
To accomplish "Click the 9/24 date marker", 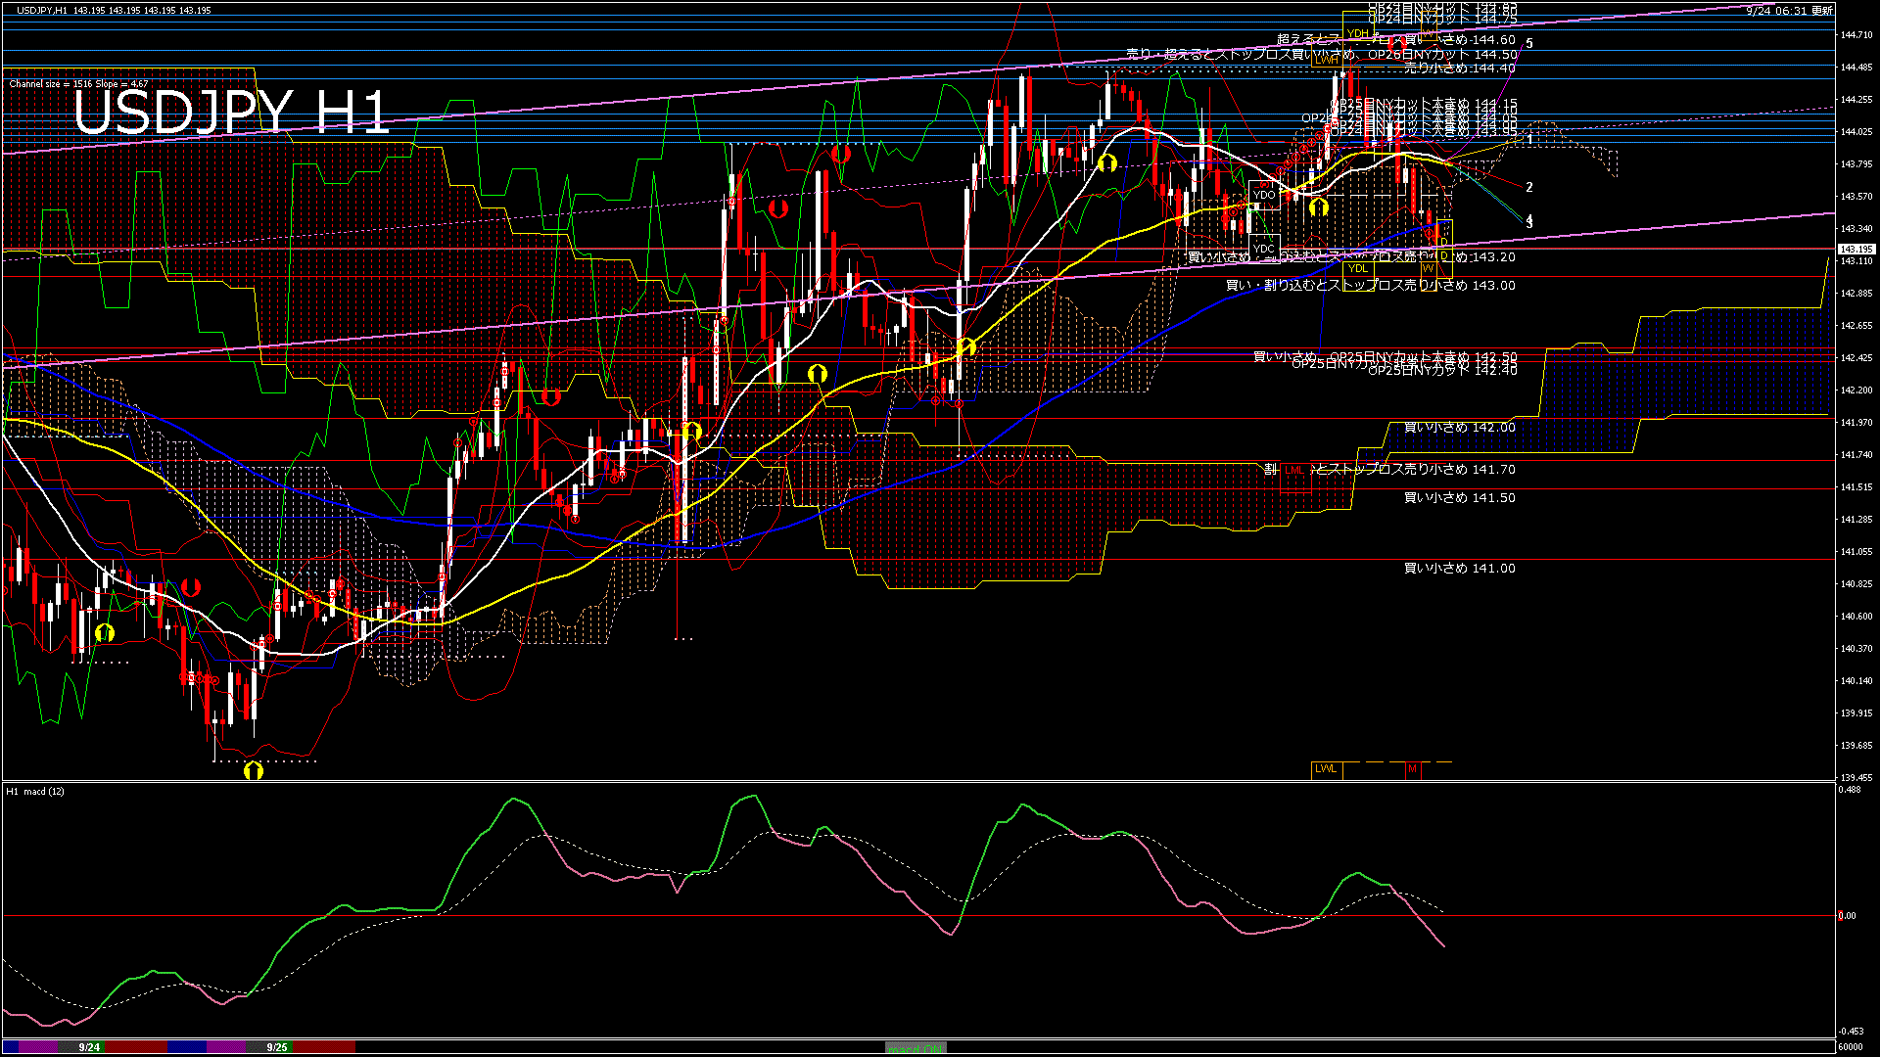I will pyautogui.click(x=89, y=1047).
